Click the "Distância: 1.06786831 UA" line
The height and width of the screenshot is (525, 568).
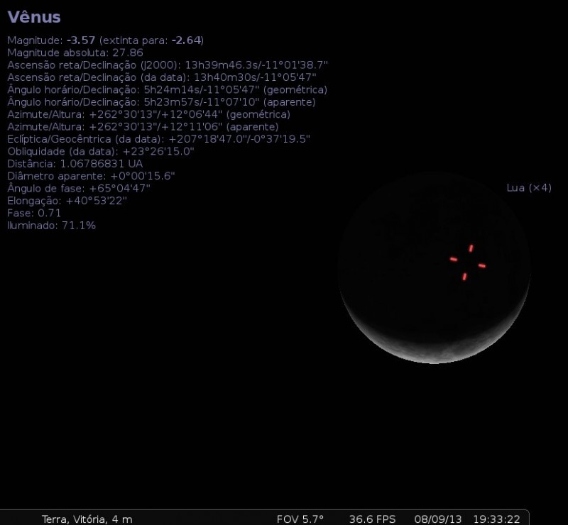coord(75,163)
